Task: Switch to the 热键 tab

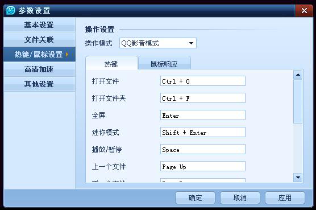Action: 111,64
